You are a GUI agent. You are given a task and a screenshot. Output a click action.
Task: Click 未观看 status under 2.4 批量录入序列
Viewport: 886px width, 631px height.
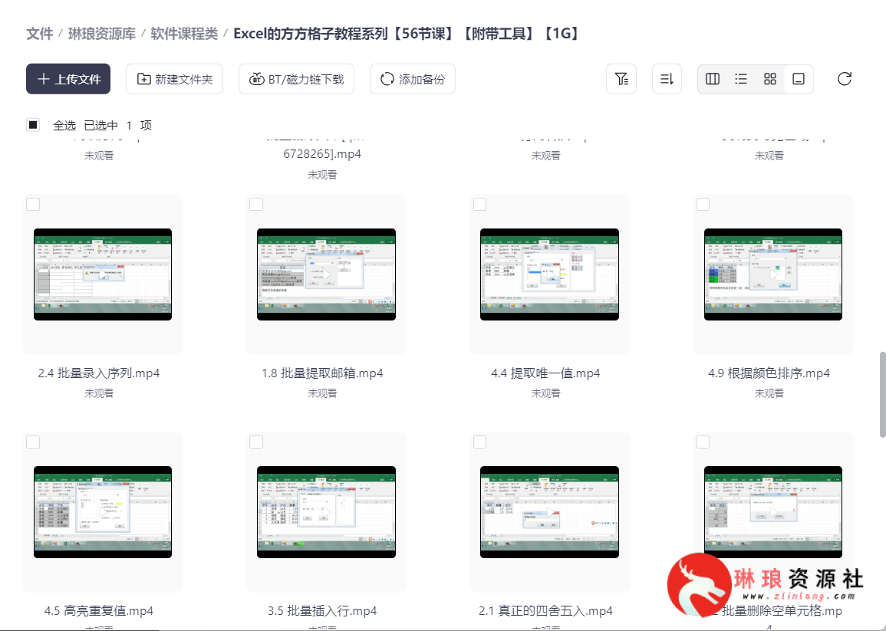99,393
